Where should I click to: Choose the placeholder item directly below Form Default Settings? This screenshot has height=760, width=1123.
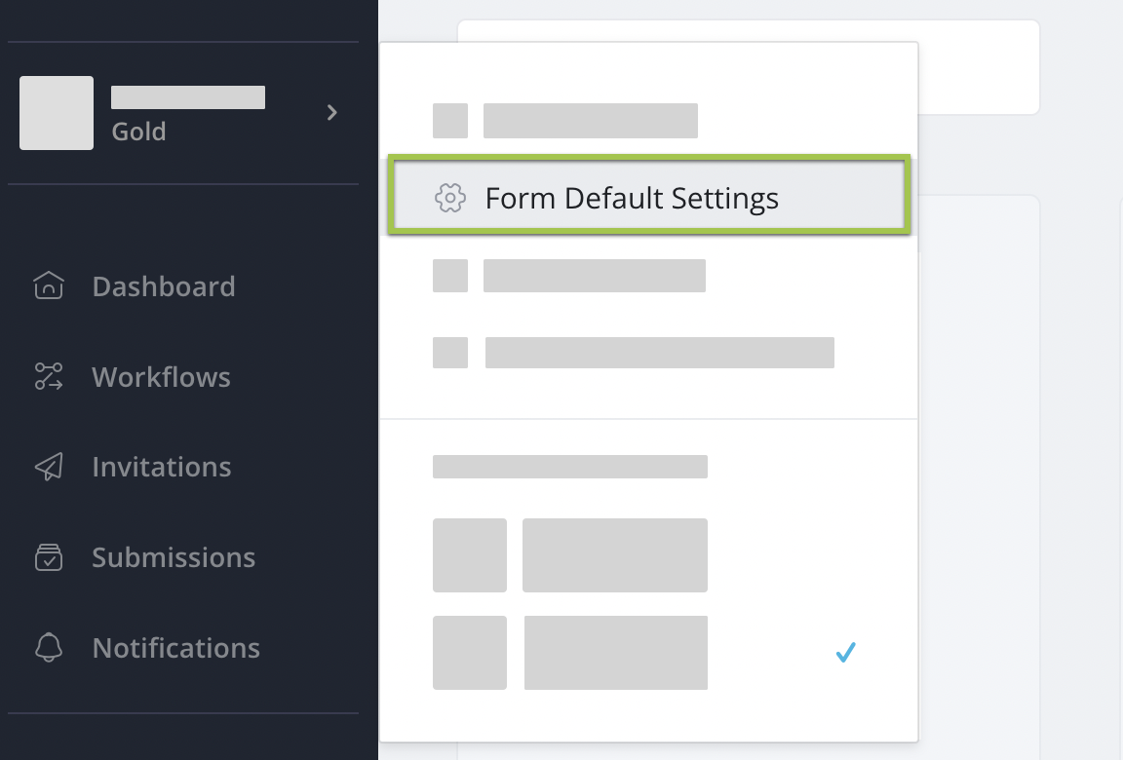[594, 276]
